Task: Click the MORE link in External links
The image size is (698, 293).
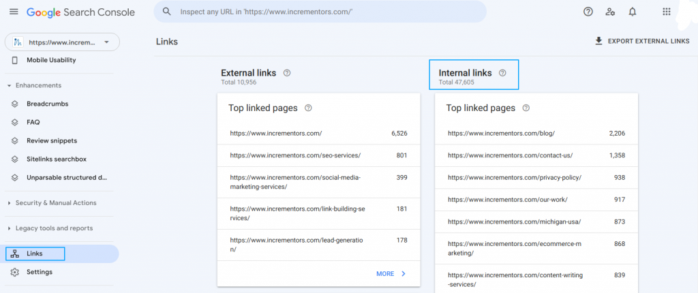Action: (x=385, y=274)
